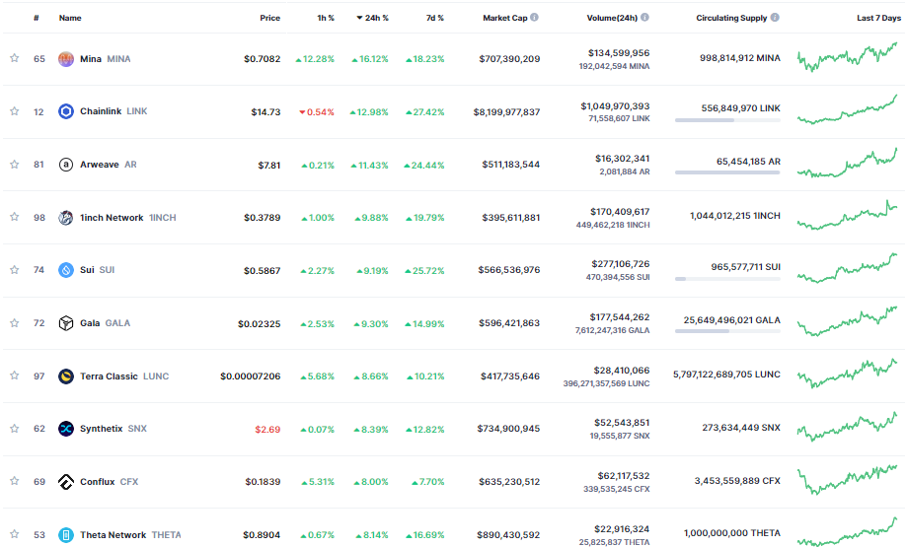Open the Conflux CFX coin page
The height and width of the screenshot is (547, 907).
tap(109, 482)
